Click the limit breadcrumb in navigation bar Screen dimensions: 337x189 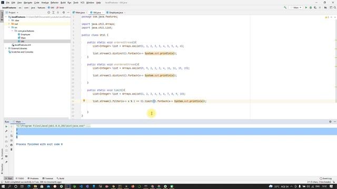pyautogui.click(x=60, y=7)
